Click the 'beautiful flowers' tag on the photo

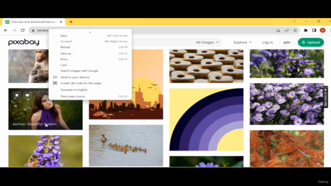42,124
